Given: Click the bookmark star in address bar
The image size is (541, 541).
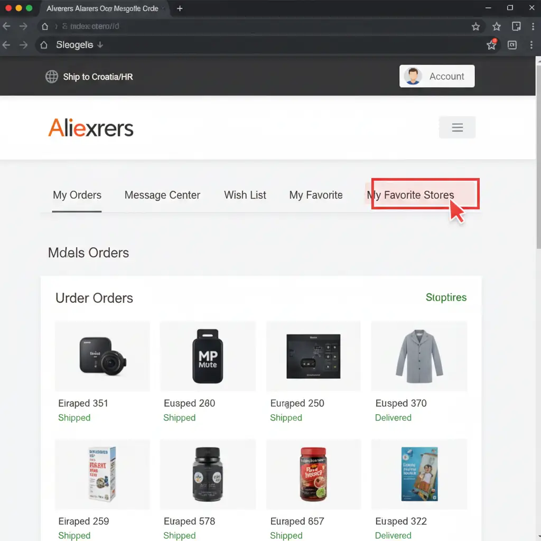Looking at the screenshot, I should [x=475, y=26].
